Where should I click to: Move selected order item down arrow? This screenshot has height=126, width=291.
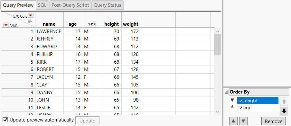click(284, 111)
